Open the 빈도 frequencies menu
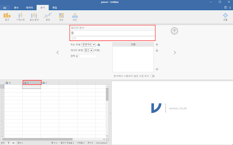The image size is (233, 145). tap(61, 17)
